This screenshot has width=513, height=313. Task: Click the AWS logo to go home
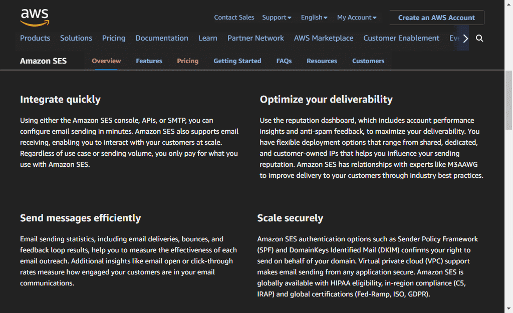35,16
